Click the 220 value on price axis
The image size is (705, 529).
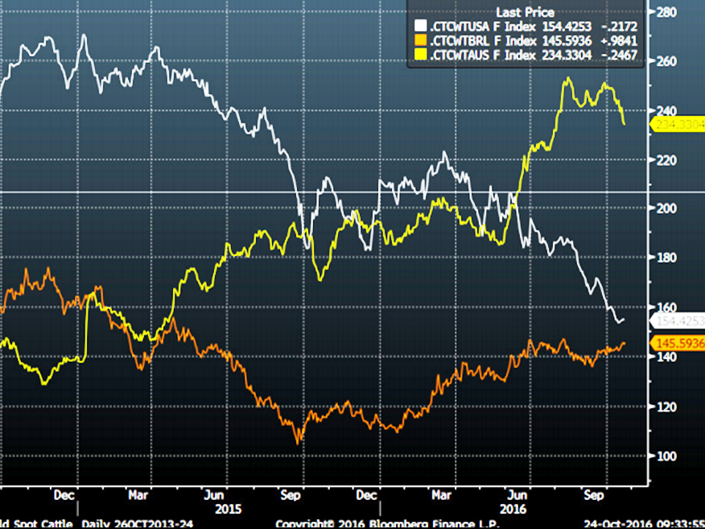pos(666,160)
